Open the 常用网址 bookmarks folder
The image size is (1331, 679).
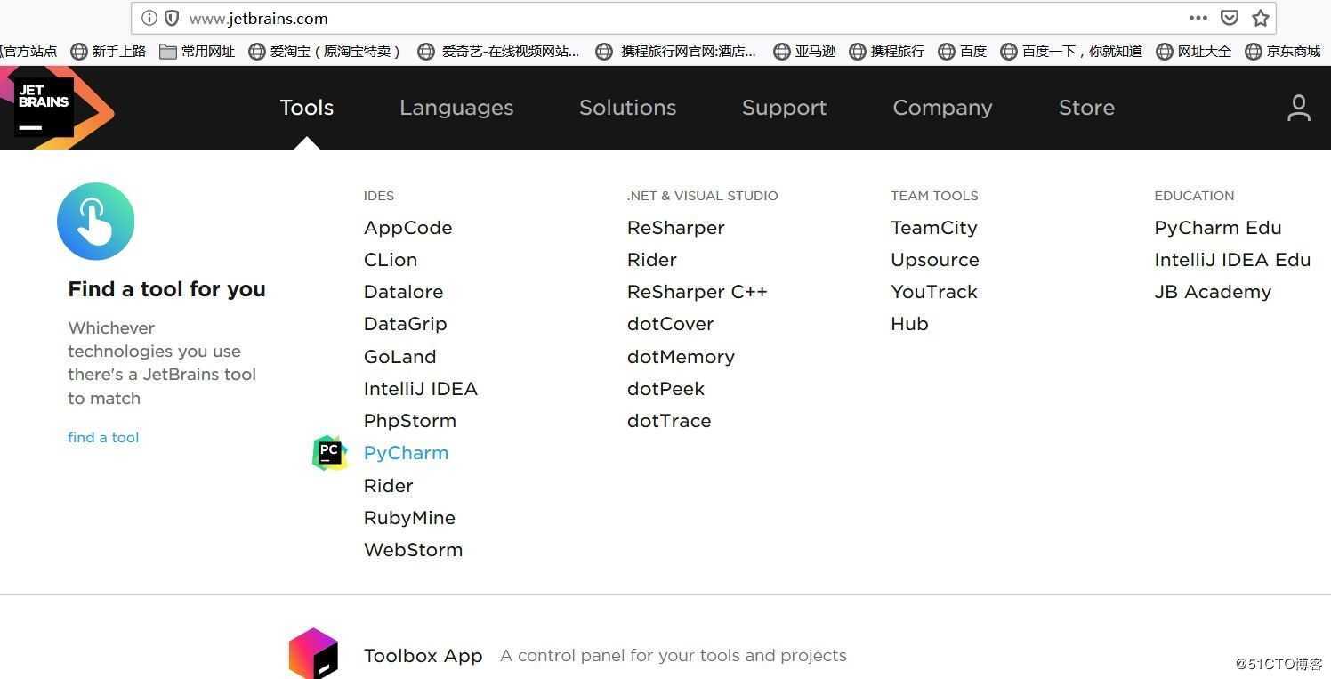tap(197, 52)
